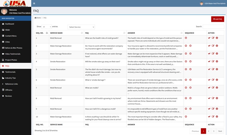The height and width of the screenshot is (135, 227).
Task: Move FAQ row 4 down in sequence
Action: (190, 61)
